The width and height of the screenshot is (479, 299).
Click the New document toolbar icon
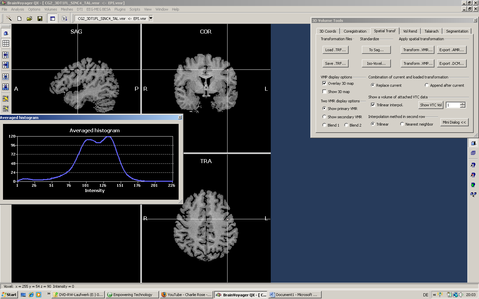point(19,19)
